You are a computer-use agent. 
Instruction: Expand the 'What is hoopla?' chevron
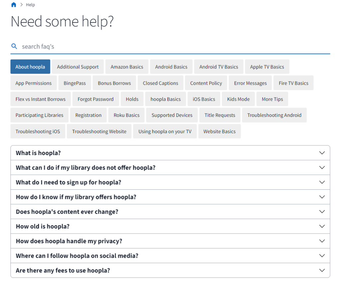tap(322, 153)
